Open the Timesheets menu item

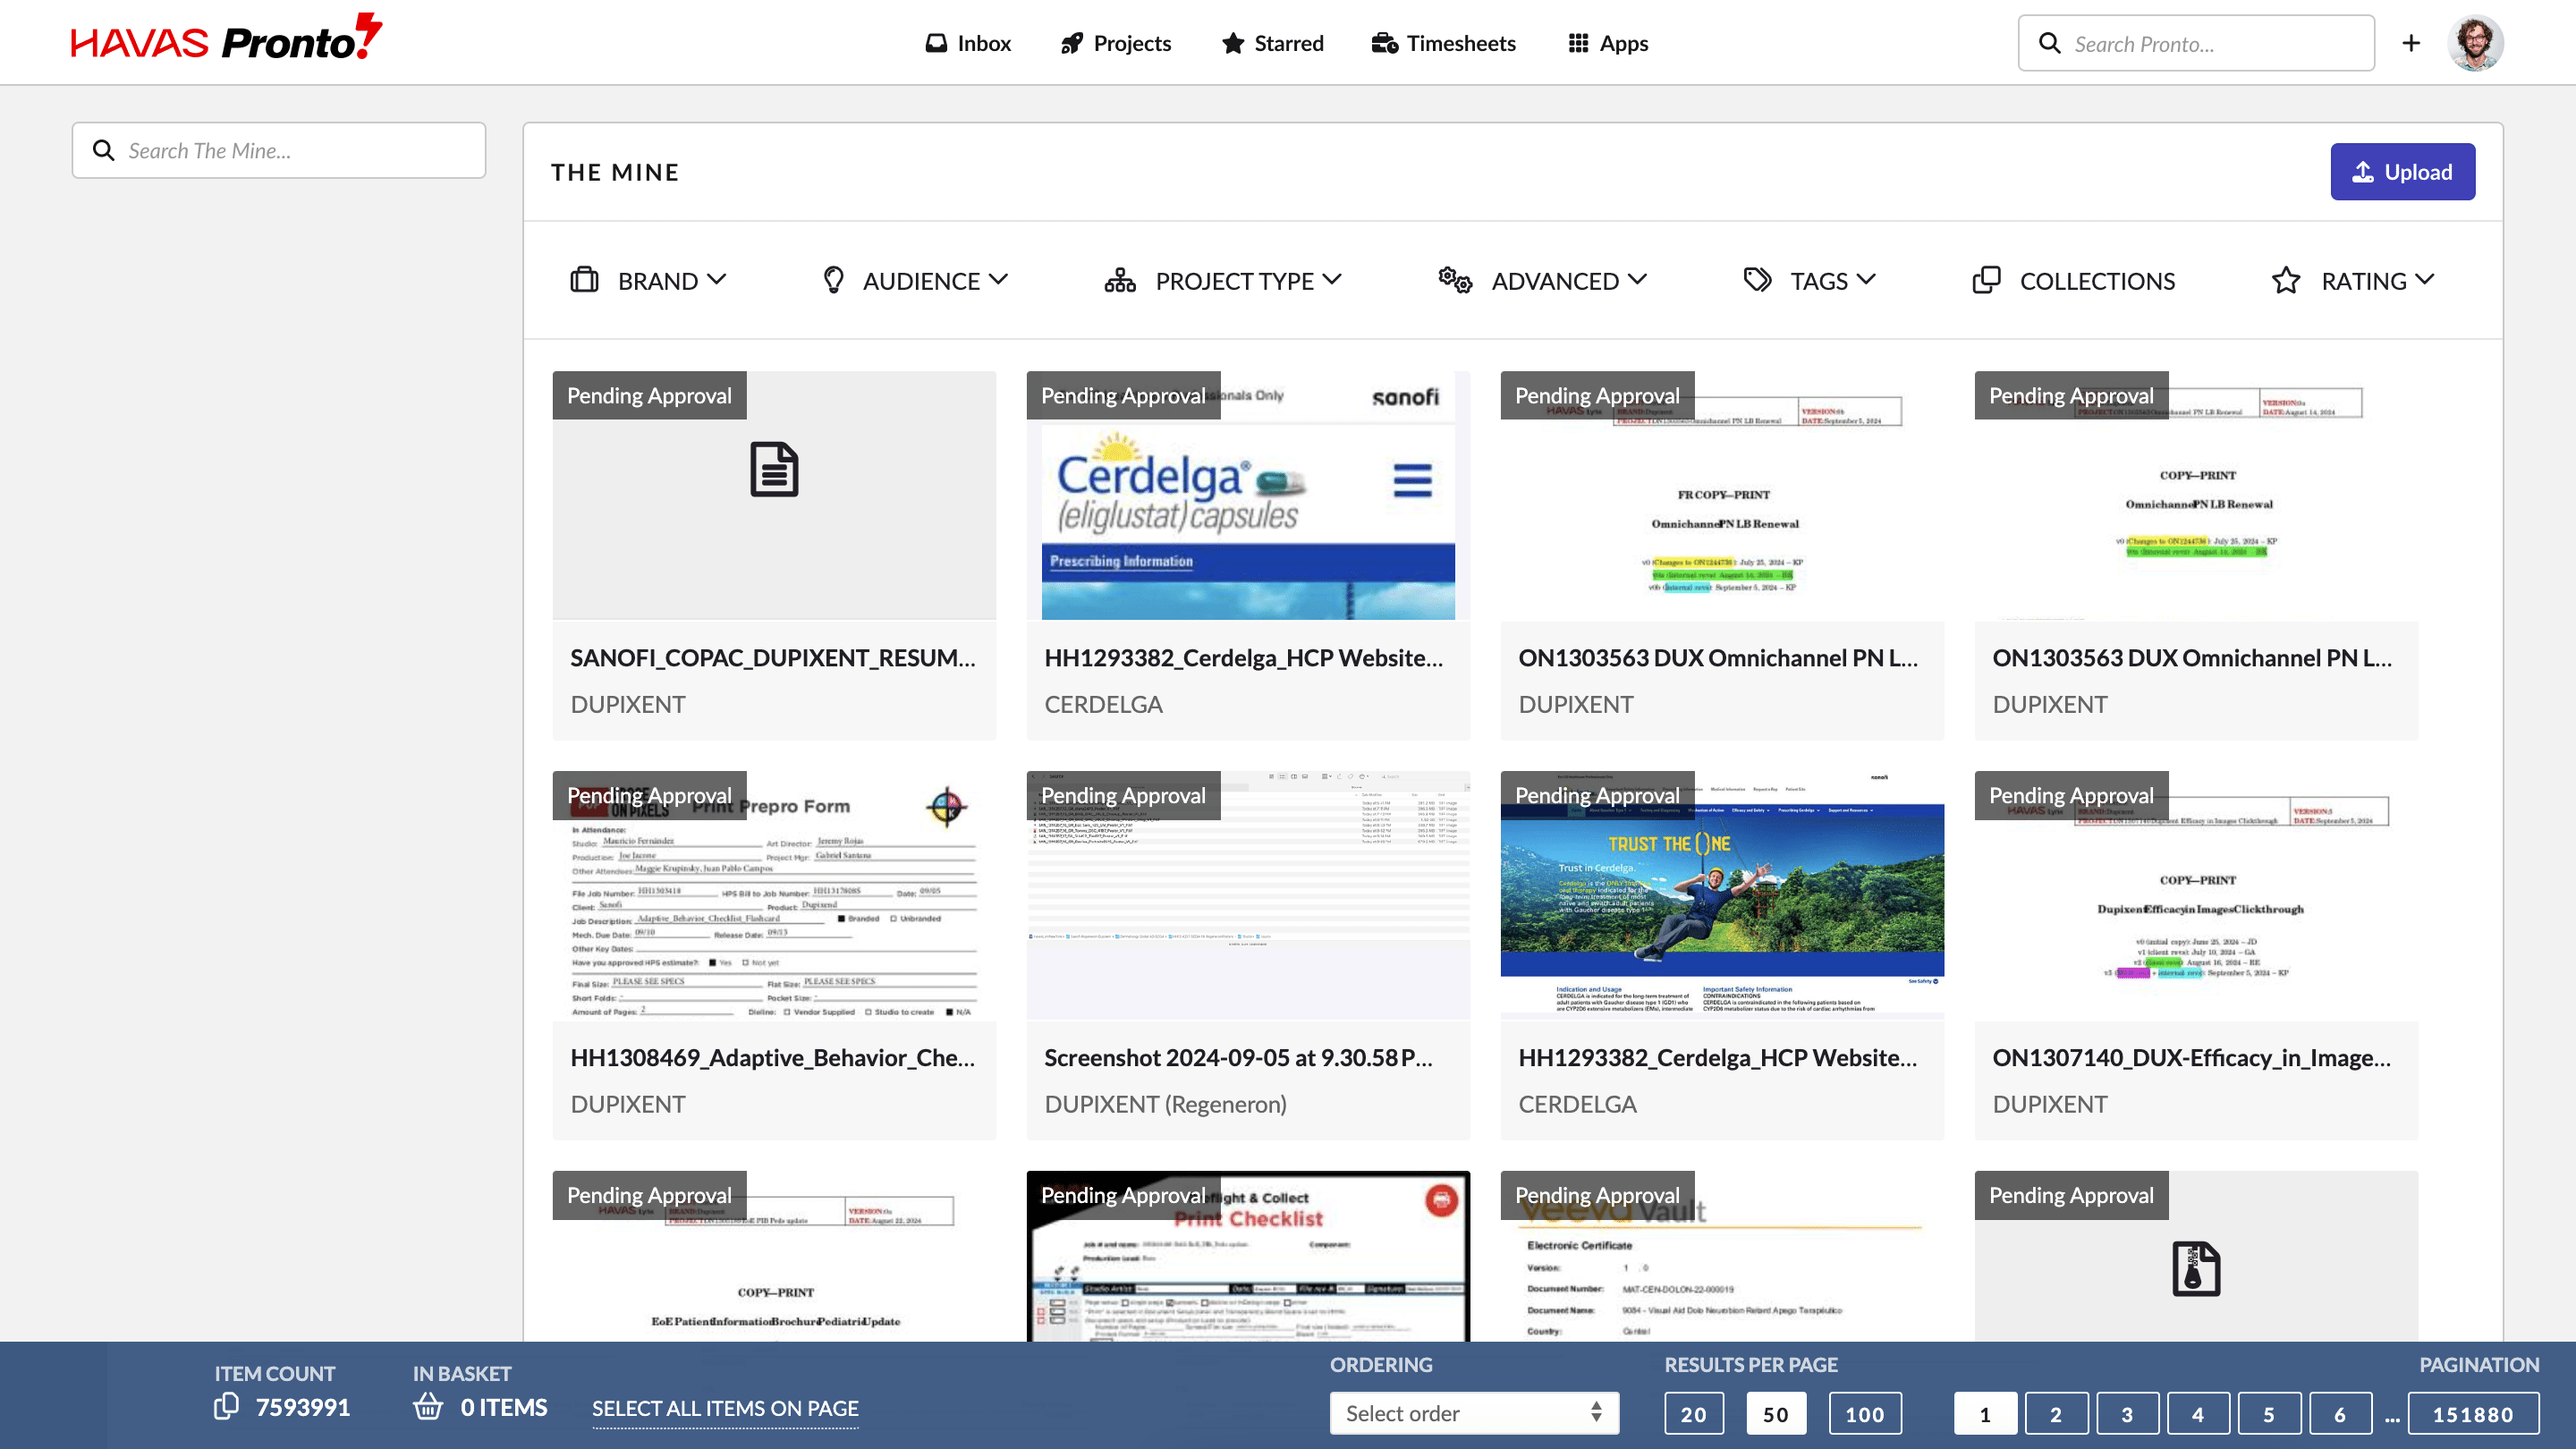tap(1444, 43)
